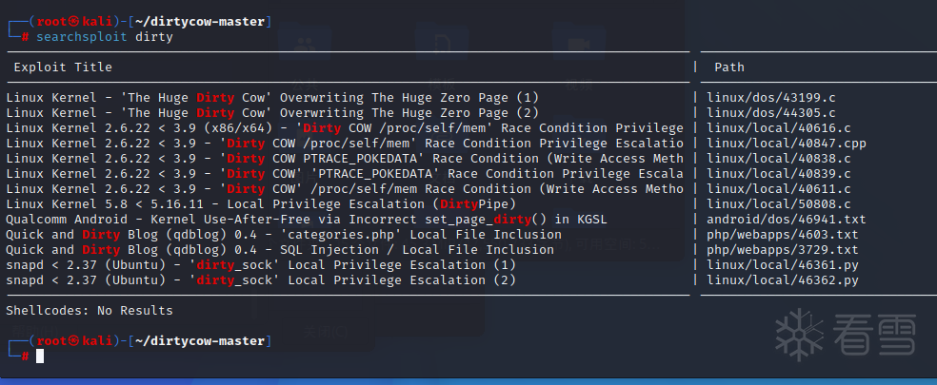
Task: Select Dirty COW PTRACE_POKEDATA (Write Access Meth title
Action: (x=345, y=158)
